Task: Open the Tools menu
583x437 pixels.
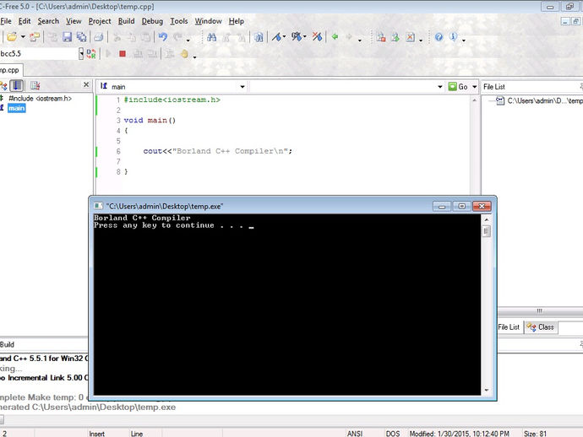Action: click(179, 21)
